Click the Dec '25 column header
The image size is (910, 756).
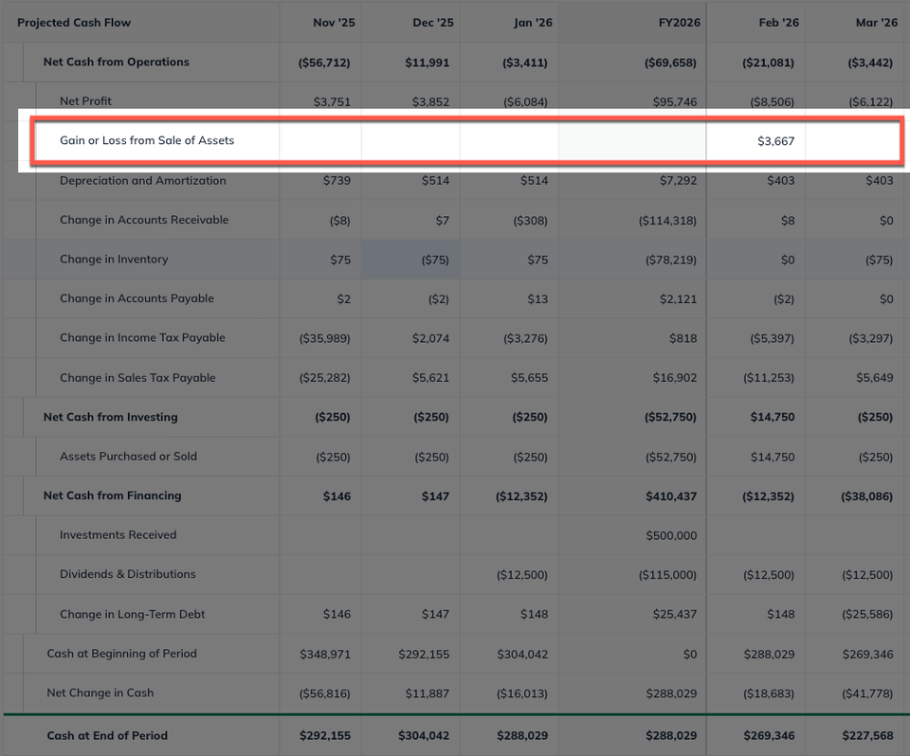pos(433,23)
